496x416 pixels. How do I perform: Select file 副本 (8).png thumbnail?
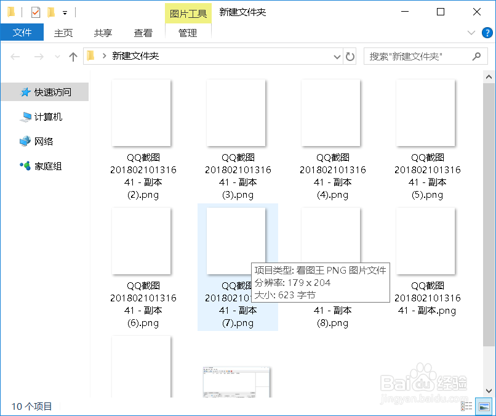(331, 234)
